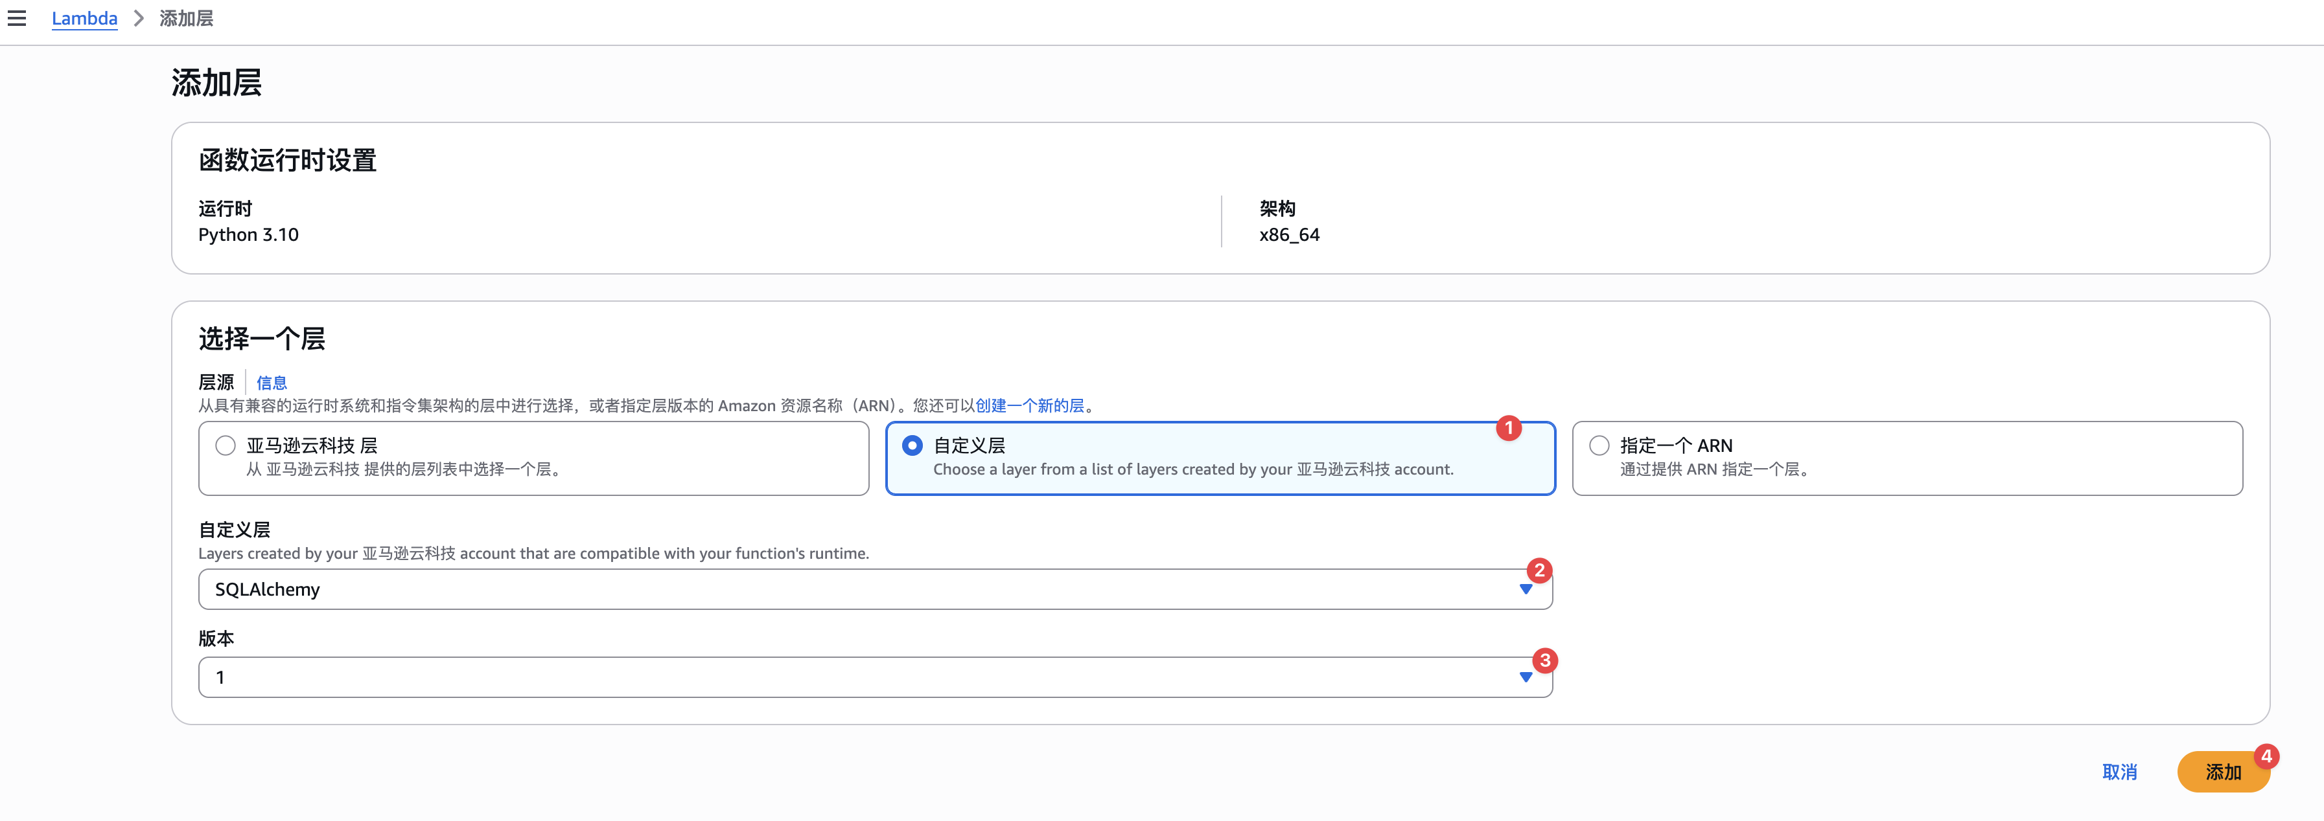Open the hamburger navigation menu
Screen dimensions: 2324x821
[x=17, y=18]
